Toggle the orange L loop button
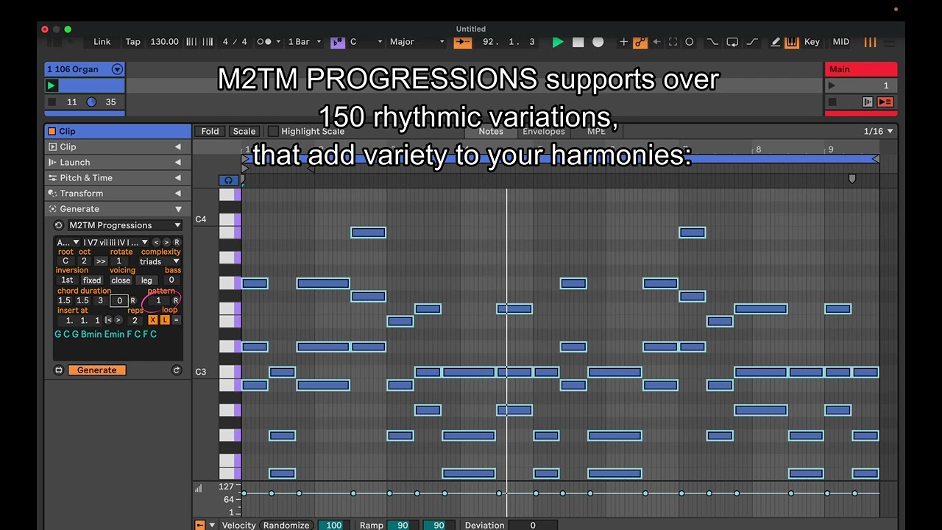942x530 pixels. point(165,320)
